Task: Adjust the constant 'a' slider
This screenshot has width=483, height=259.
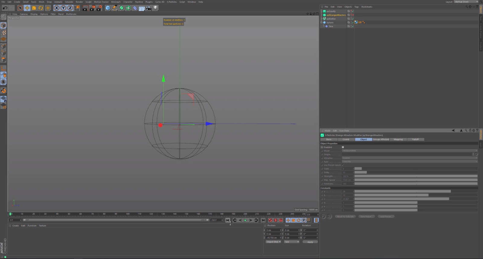Action: click(416, 191)
